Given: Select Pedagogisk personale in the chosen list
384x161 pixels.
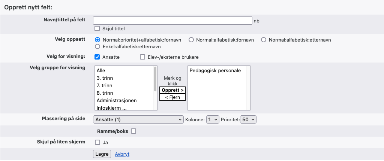Looking at the screenshot, I should tap(215, 70).
